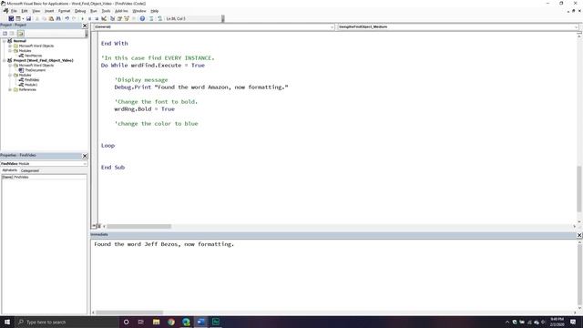Close the Project Explorer pane
Screen dimensions: 583x328
click(85, 26)
